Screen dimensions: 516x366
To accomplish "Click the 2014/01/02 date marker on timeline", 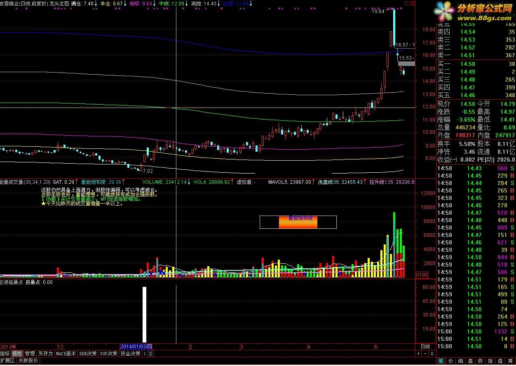I will coord(136,347).
